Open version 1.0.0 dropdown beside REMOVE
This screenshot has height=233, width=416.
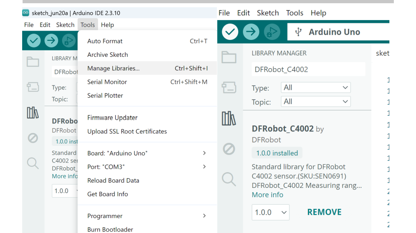[270, 212]
